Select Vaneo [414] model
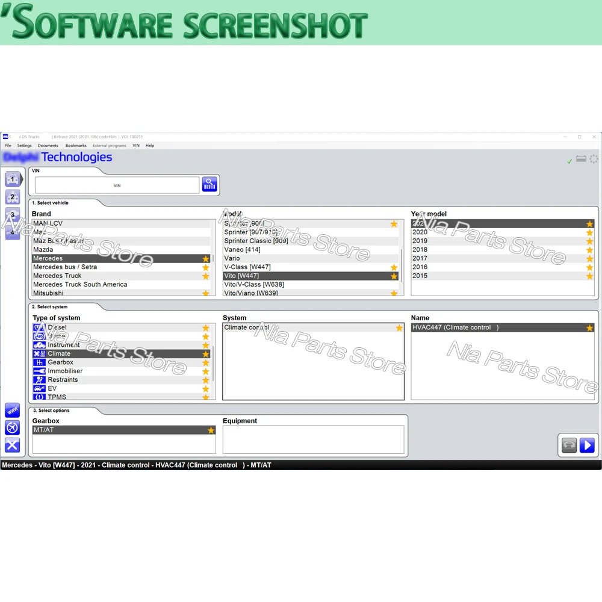The width and height of the screenshot is (602, 602). pos(311,250)
